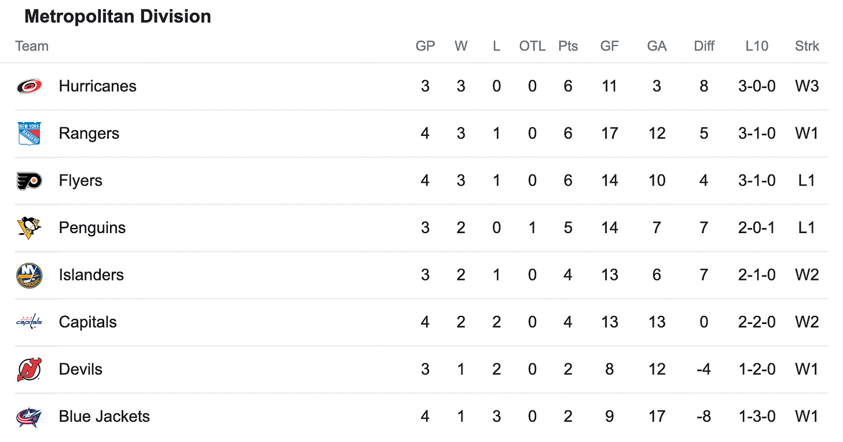Click the Team column header

point(32,46)
